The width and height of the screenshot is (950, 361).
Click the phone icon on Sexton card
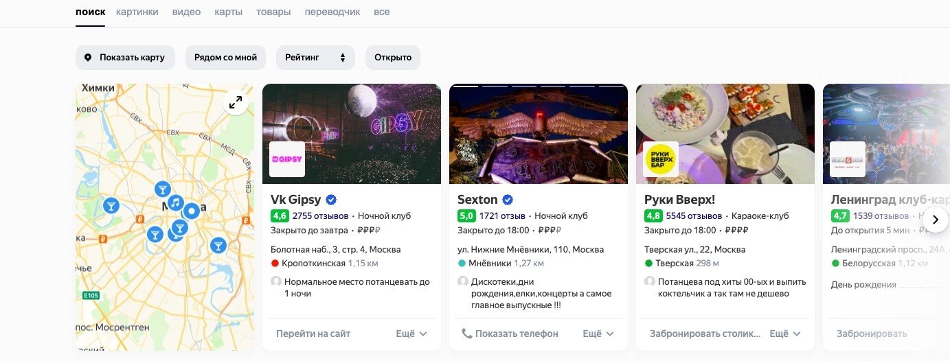pos(467,334)
